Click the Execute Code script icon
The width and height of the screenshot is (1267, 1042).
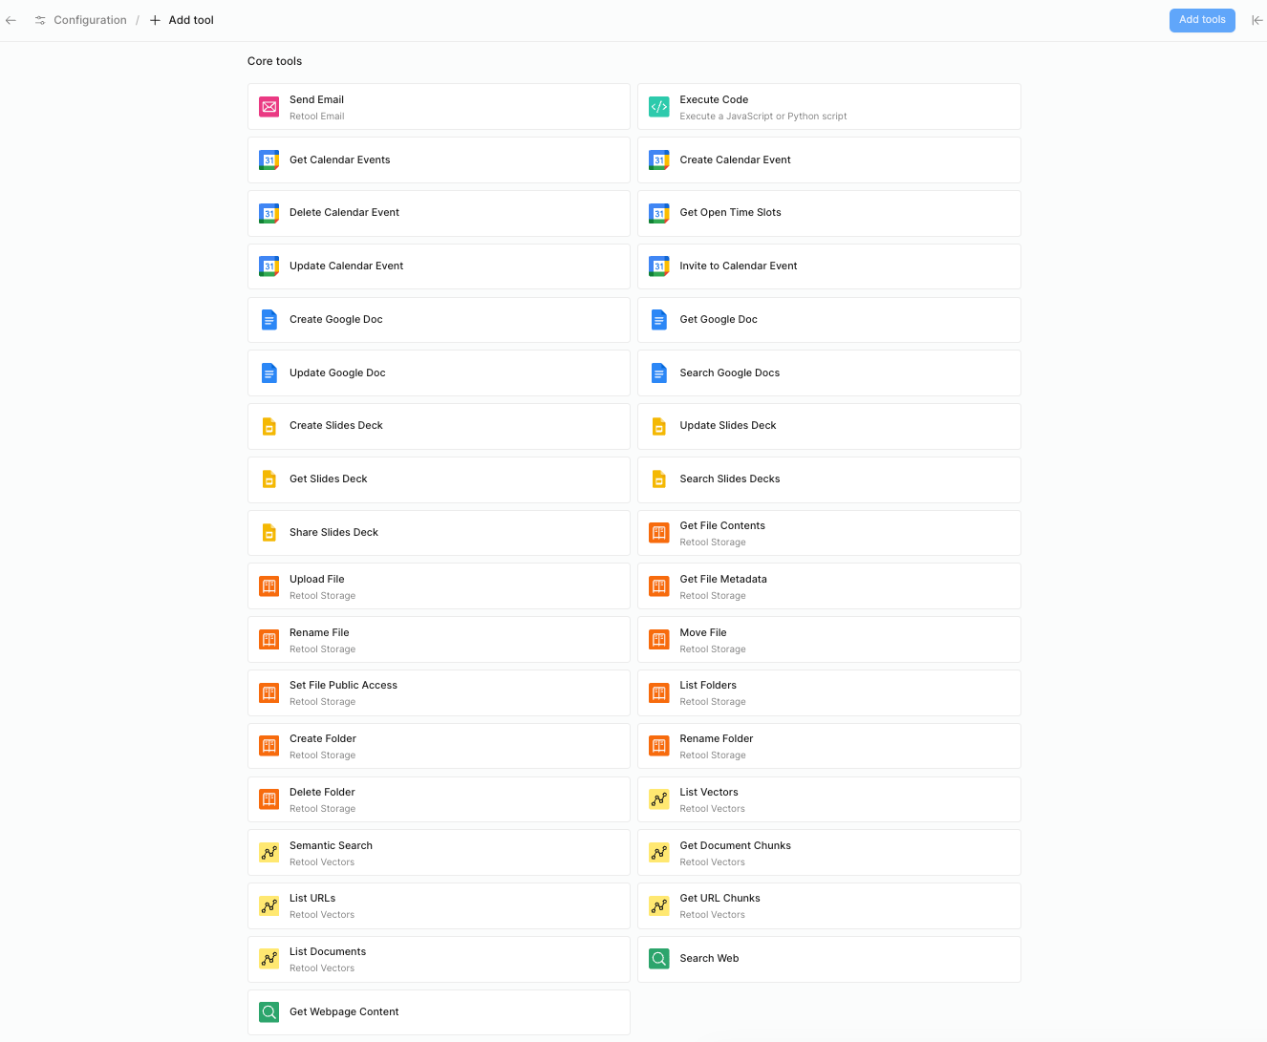coord(659,107)
